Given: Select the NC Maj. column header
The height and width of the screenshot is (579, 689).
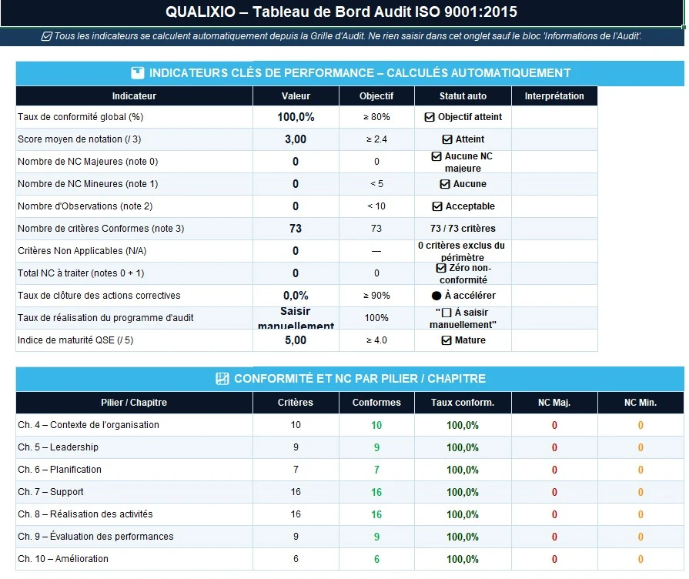Looking at the screenshot, I should (x=554, y=402).
